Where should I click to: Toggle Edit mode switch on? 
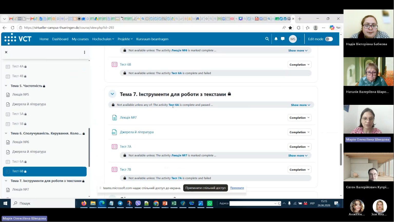tap(329, 39)
